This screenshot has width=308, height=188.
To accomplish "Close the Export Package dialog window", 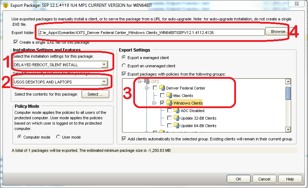I will (297, 4).
